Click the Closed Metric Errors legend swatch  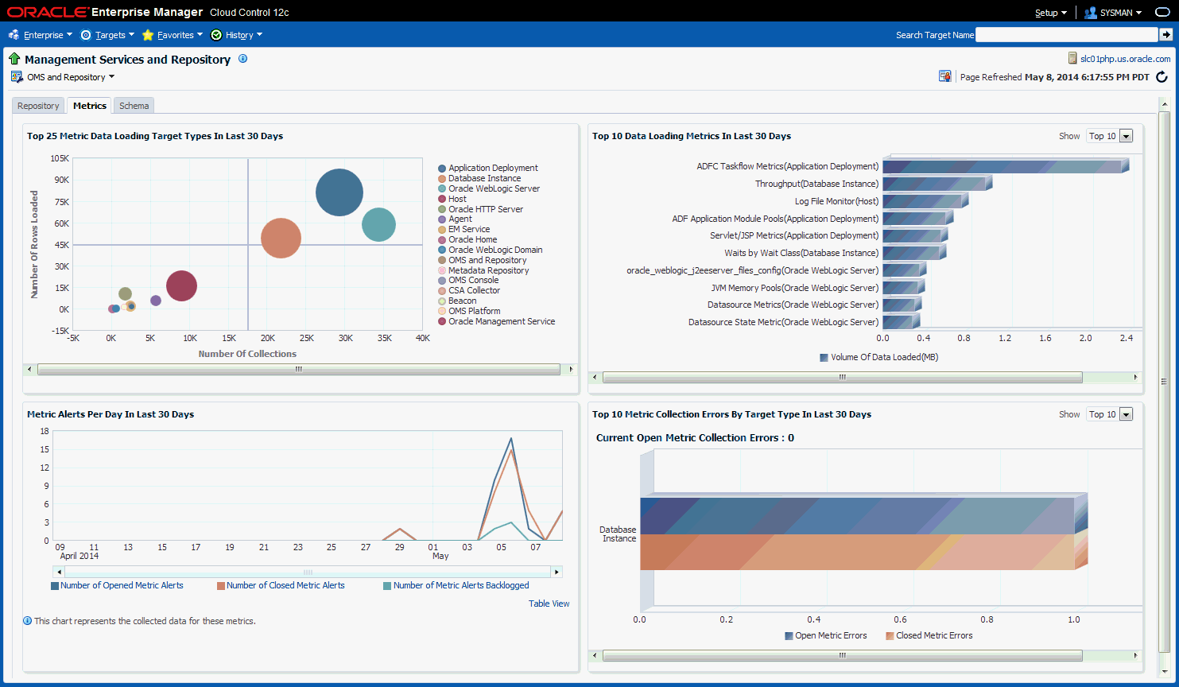coord(890,636)
